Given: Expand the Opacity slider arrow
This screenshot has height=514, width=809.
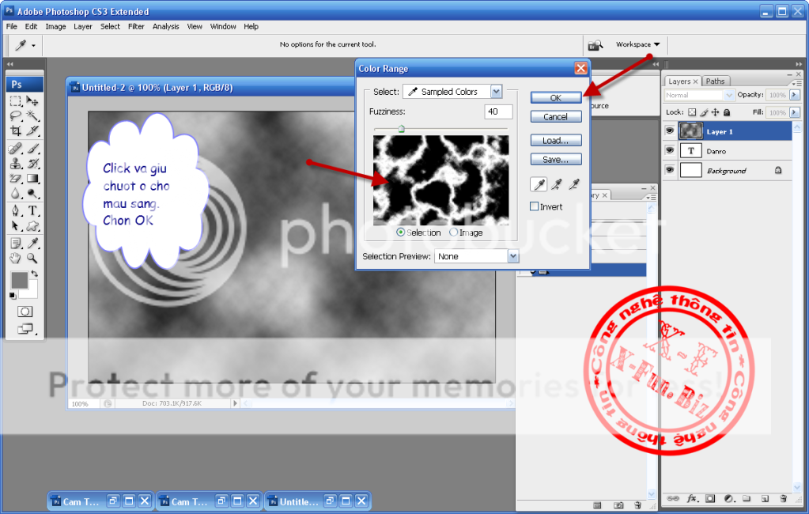Looking at the screenshot, I should (795, 95).
